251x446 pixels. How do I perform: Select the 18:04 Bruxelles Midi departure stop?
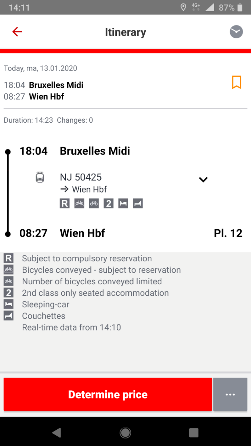pyautogui.click(x=95, y=151)
